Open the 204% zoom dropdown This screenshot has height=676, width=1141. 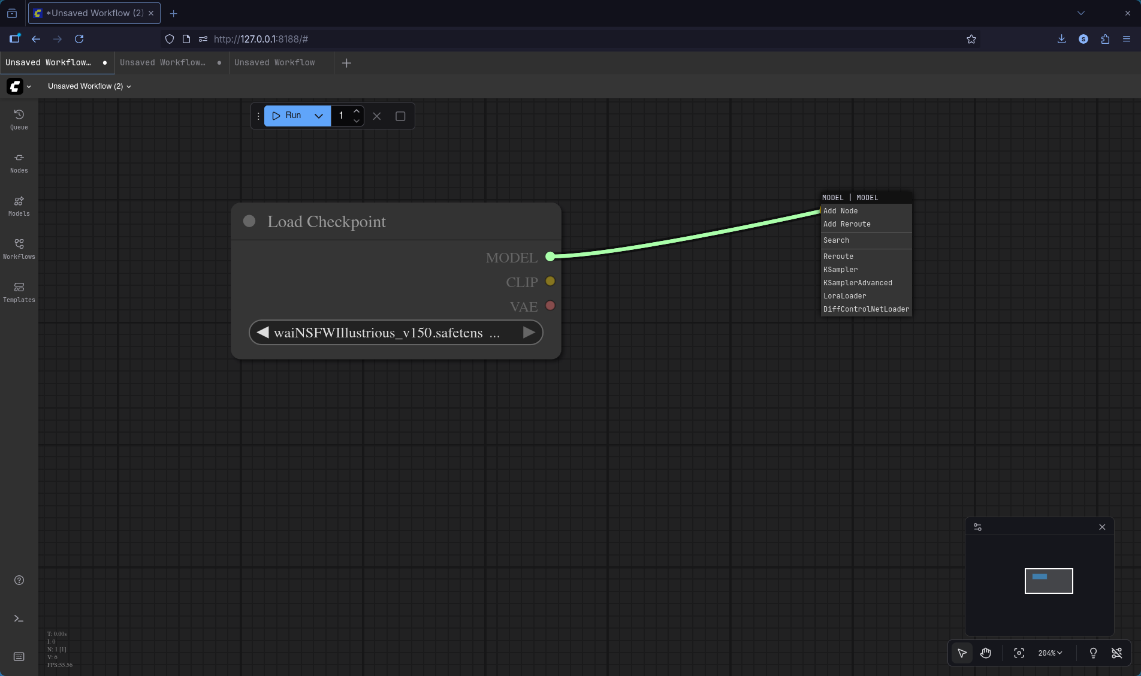1050,653
